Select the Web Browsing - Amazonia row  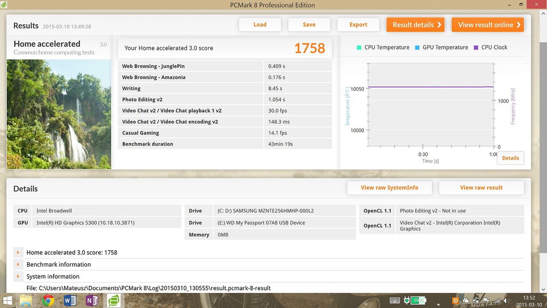[225, 77]
